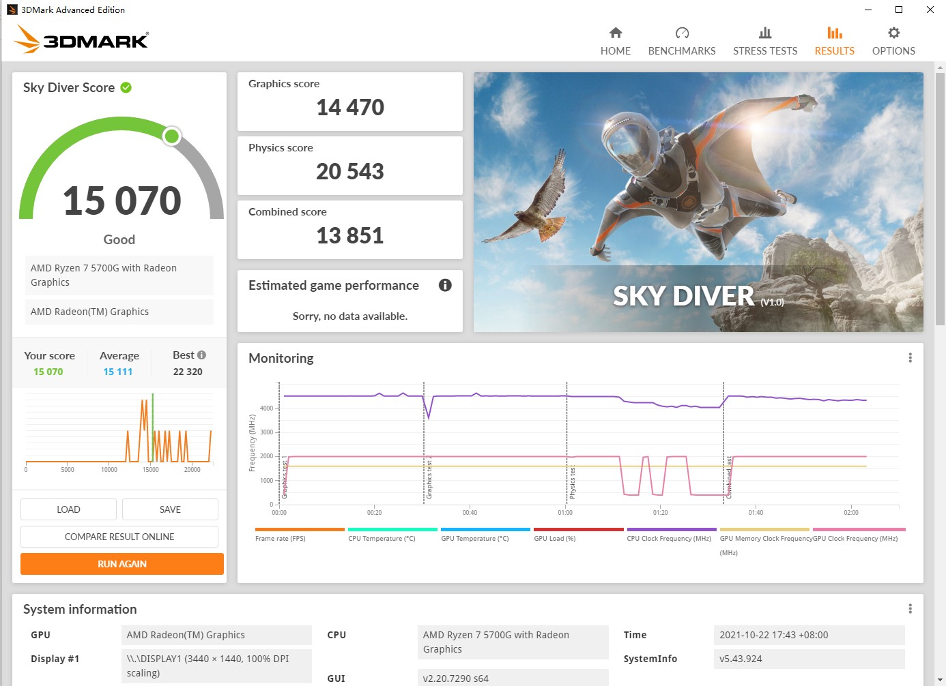The width and height of the screenshot is (946, 686).
Task: Click AMD Radeon(TM) Graphics label under score
Action: (x=119, y=312)
